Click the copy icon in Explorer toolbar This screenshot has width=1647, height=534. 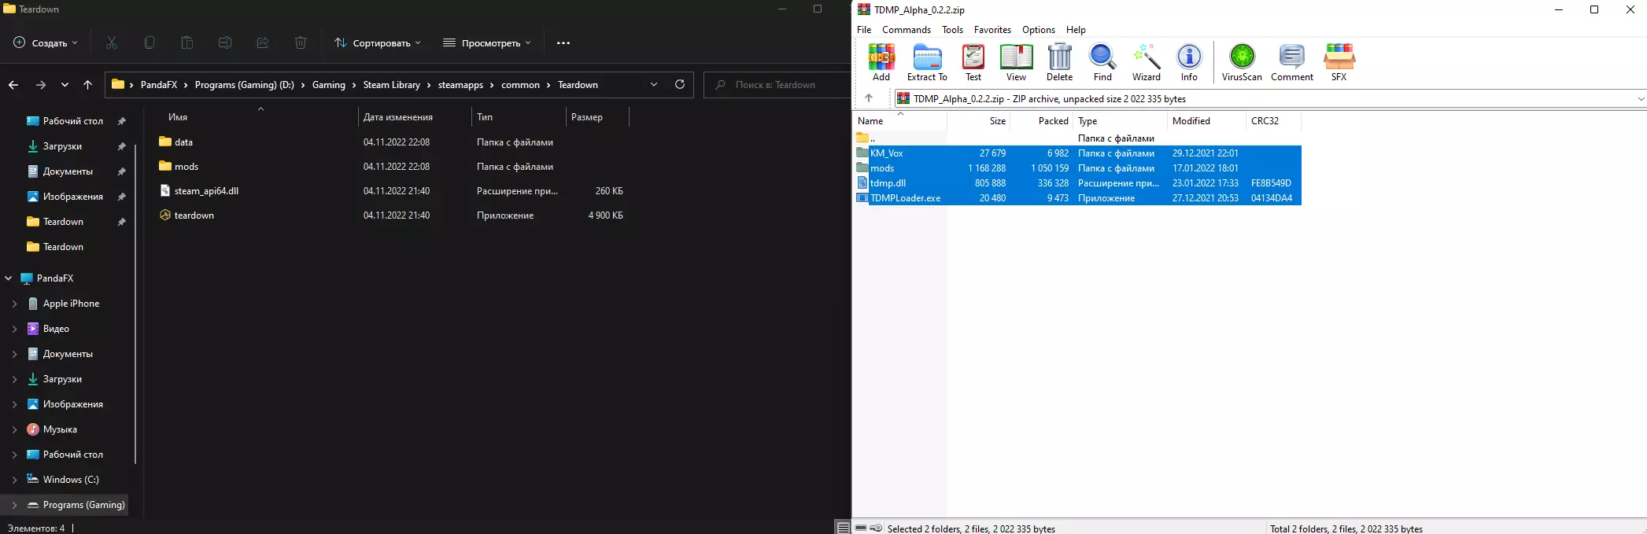coord(150,42)
